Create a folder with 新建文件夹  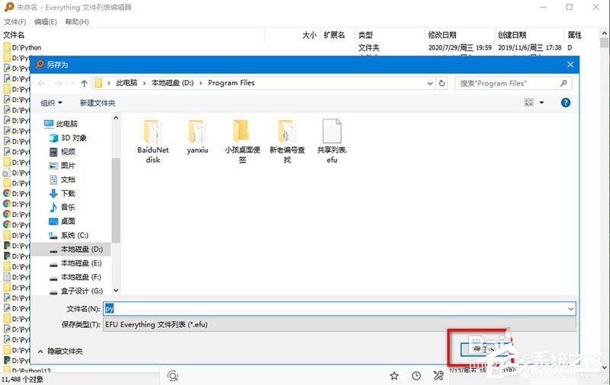point(98,103)
